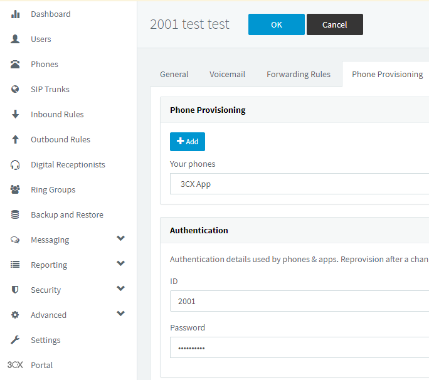
Task: Open Ring Groups in the sidebar
Action: click(x=53, y=189)
